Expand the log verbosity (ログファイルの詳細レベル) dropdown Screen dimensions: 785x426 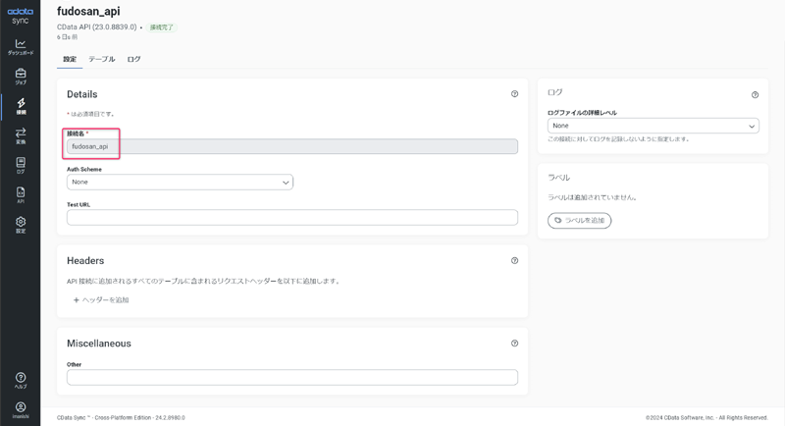point(653,126)
